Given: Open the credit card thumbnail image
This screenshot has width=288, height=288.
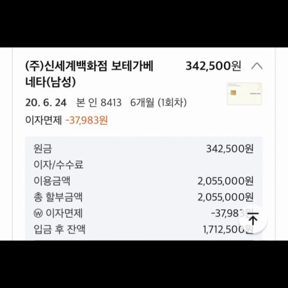Looking at the screenshot, I should 244,93.
